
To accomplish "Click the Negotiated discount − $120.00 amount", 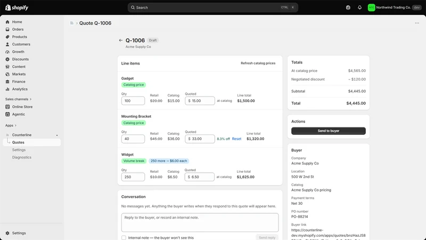I will point(357,79).
